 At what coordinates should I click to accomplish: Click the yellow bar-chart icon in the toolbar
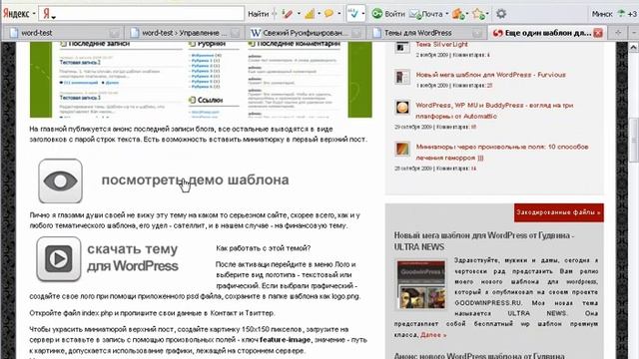[310, 14]
